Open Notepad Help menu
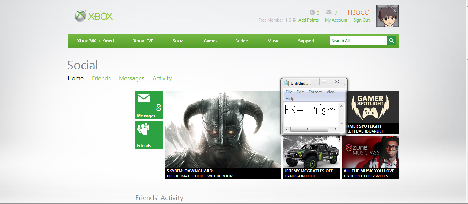Viewport: 468px width, 204px height. (x=290, y=99)
